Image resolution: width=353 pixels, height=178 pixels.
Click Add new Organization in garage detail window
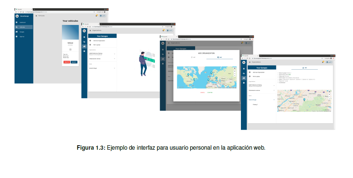(262, 72)
